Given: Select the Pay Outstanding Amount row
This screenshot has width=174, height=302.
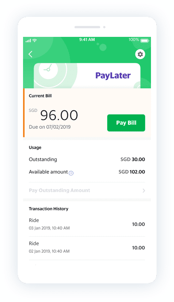Looking at the screenshot, I should (x=87, y=191).
